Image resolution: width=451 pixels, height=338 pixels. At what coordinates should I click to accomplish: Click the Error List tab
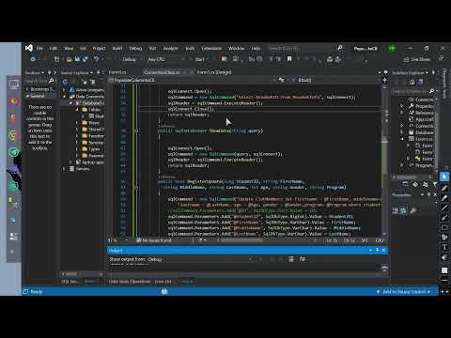(163, 282)
